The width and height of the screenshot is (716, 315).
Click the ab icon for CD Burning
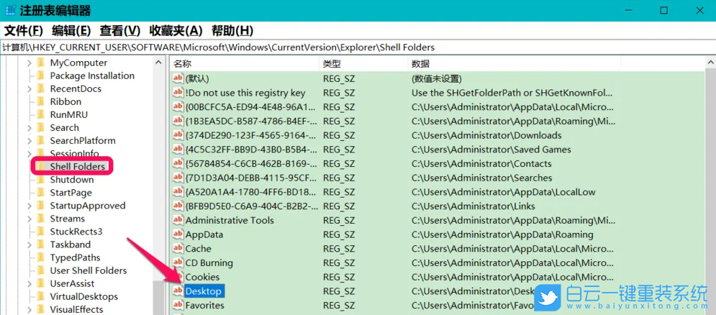(178, 262)
